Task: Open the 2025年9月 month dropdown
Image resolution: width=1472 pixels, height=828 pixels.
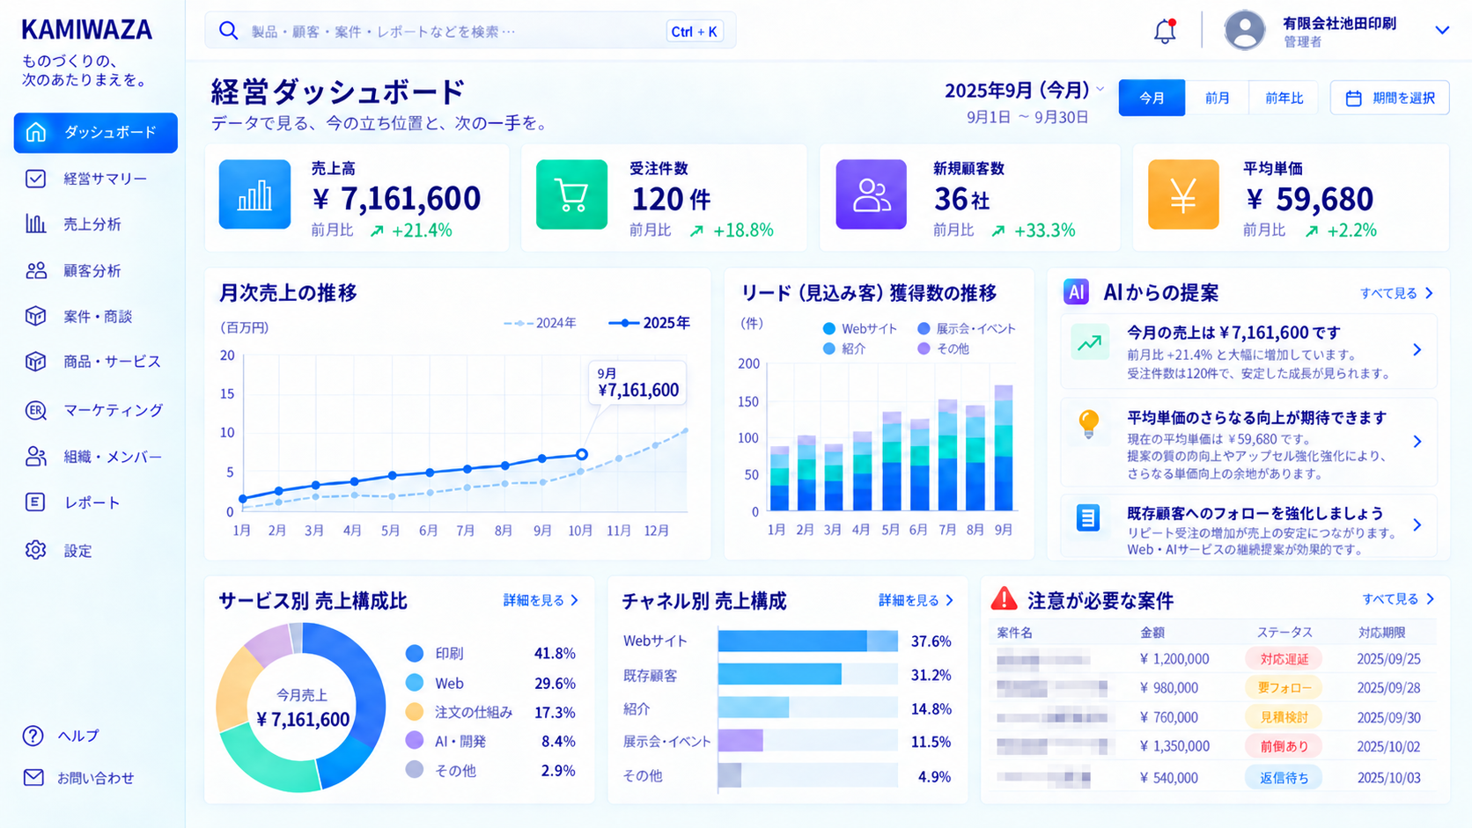Action: click(1024, 90)
